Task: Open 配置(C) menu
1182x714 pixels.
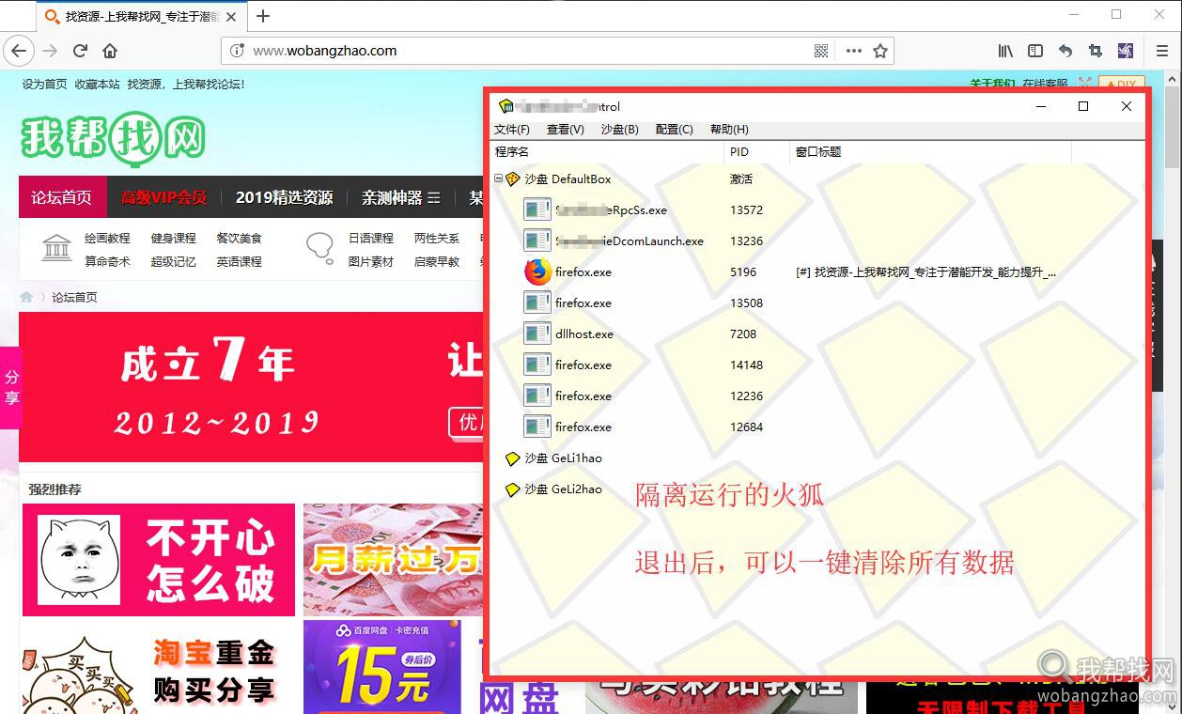Action: [x=675, y=130]
